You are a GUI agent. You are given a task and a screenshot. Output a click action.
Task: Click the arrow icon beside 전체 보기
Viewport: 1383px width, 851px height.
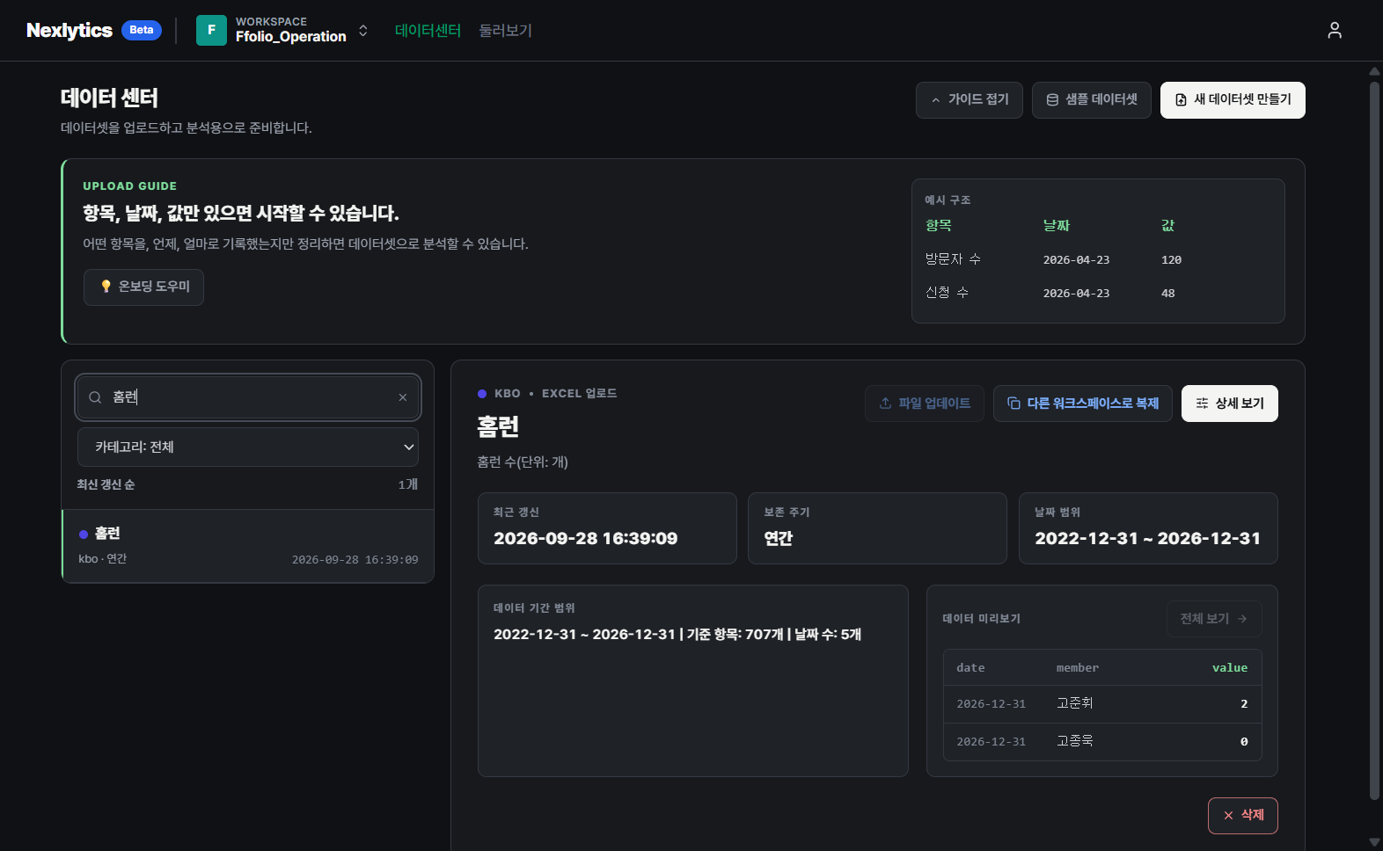click(1242, 619)
